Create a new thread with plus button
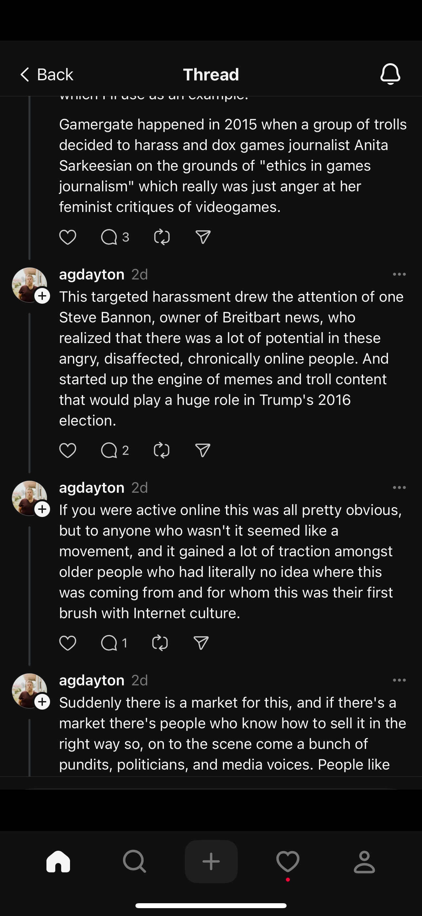 (211, 862)
